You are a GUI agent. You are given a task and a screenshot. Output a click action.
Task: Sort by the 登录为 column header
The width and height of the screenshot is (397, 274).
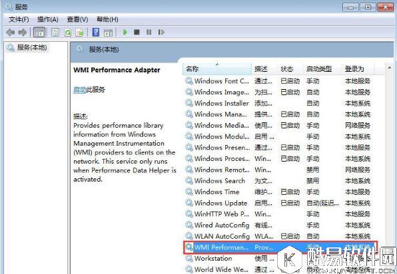point(358,68)
